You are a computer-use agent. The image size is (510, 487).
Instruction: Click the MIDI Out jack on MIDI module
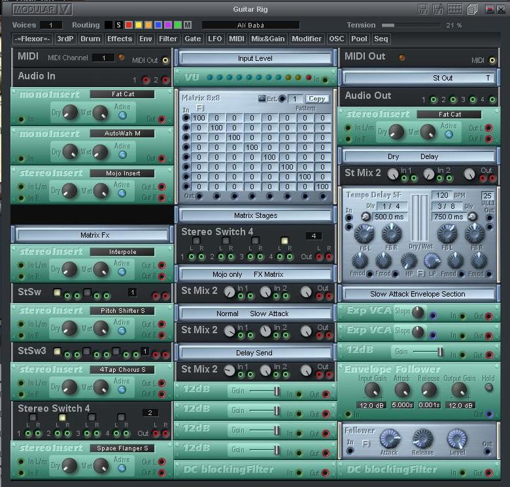165,60
